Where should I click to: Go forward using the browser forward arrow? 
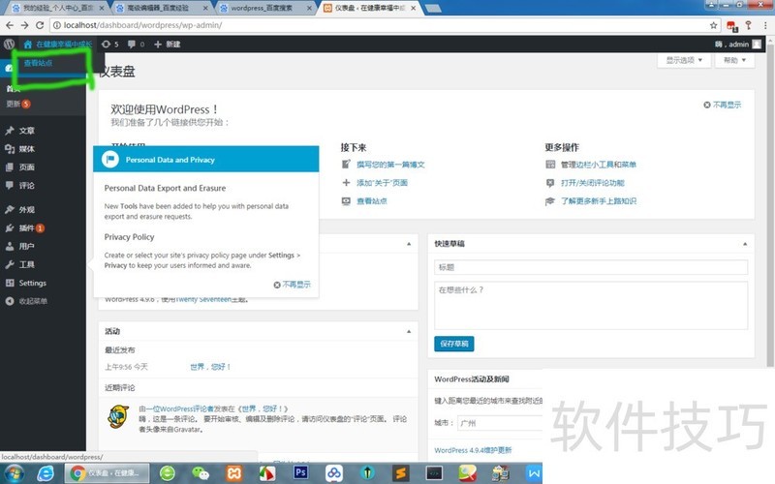point(24,25)
